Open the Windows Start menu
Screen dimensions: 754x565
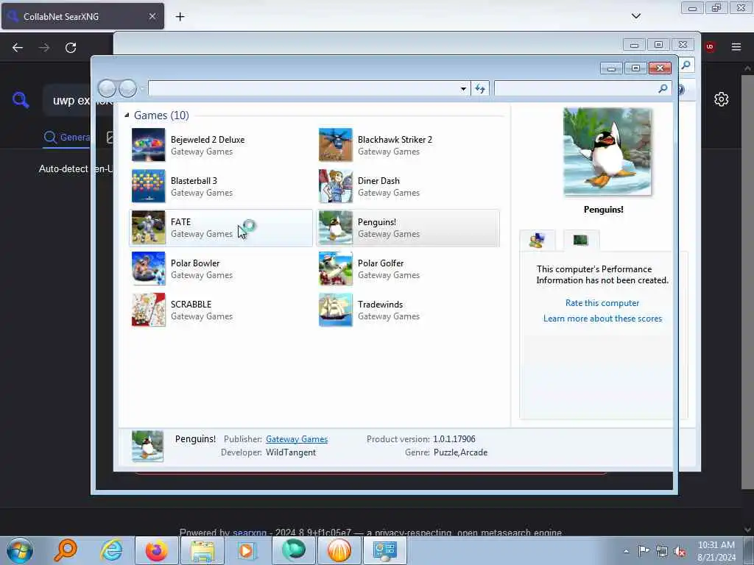(19, 550)
